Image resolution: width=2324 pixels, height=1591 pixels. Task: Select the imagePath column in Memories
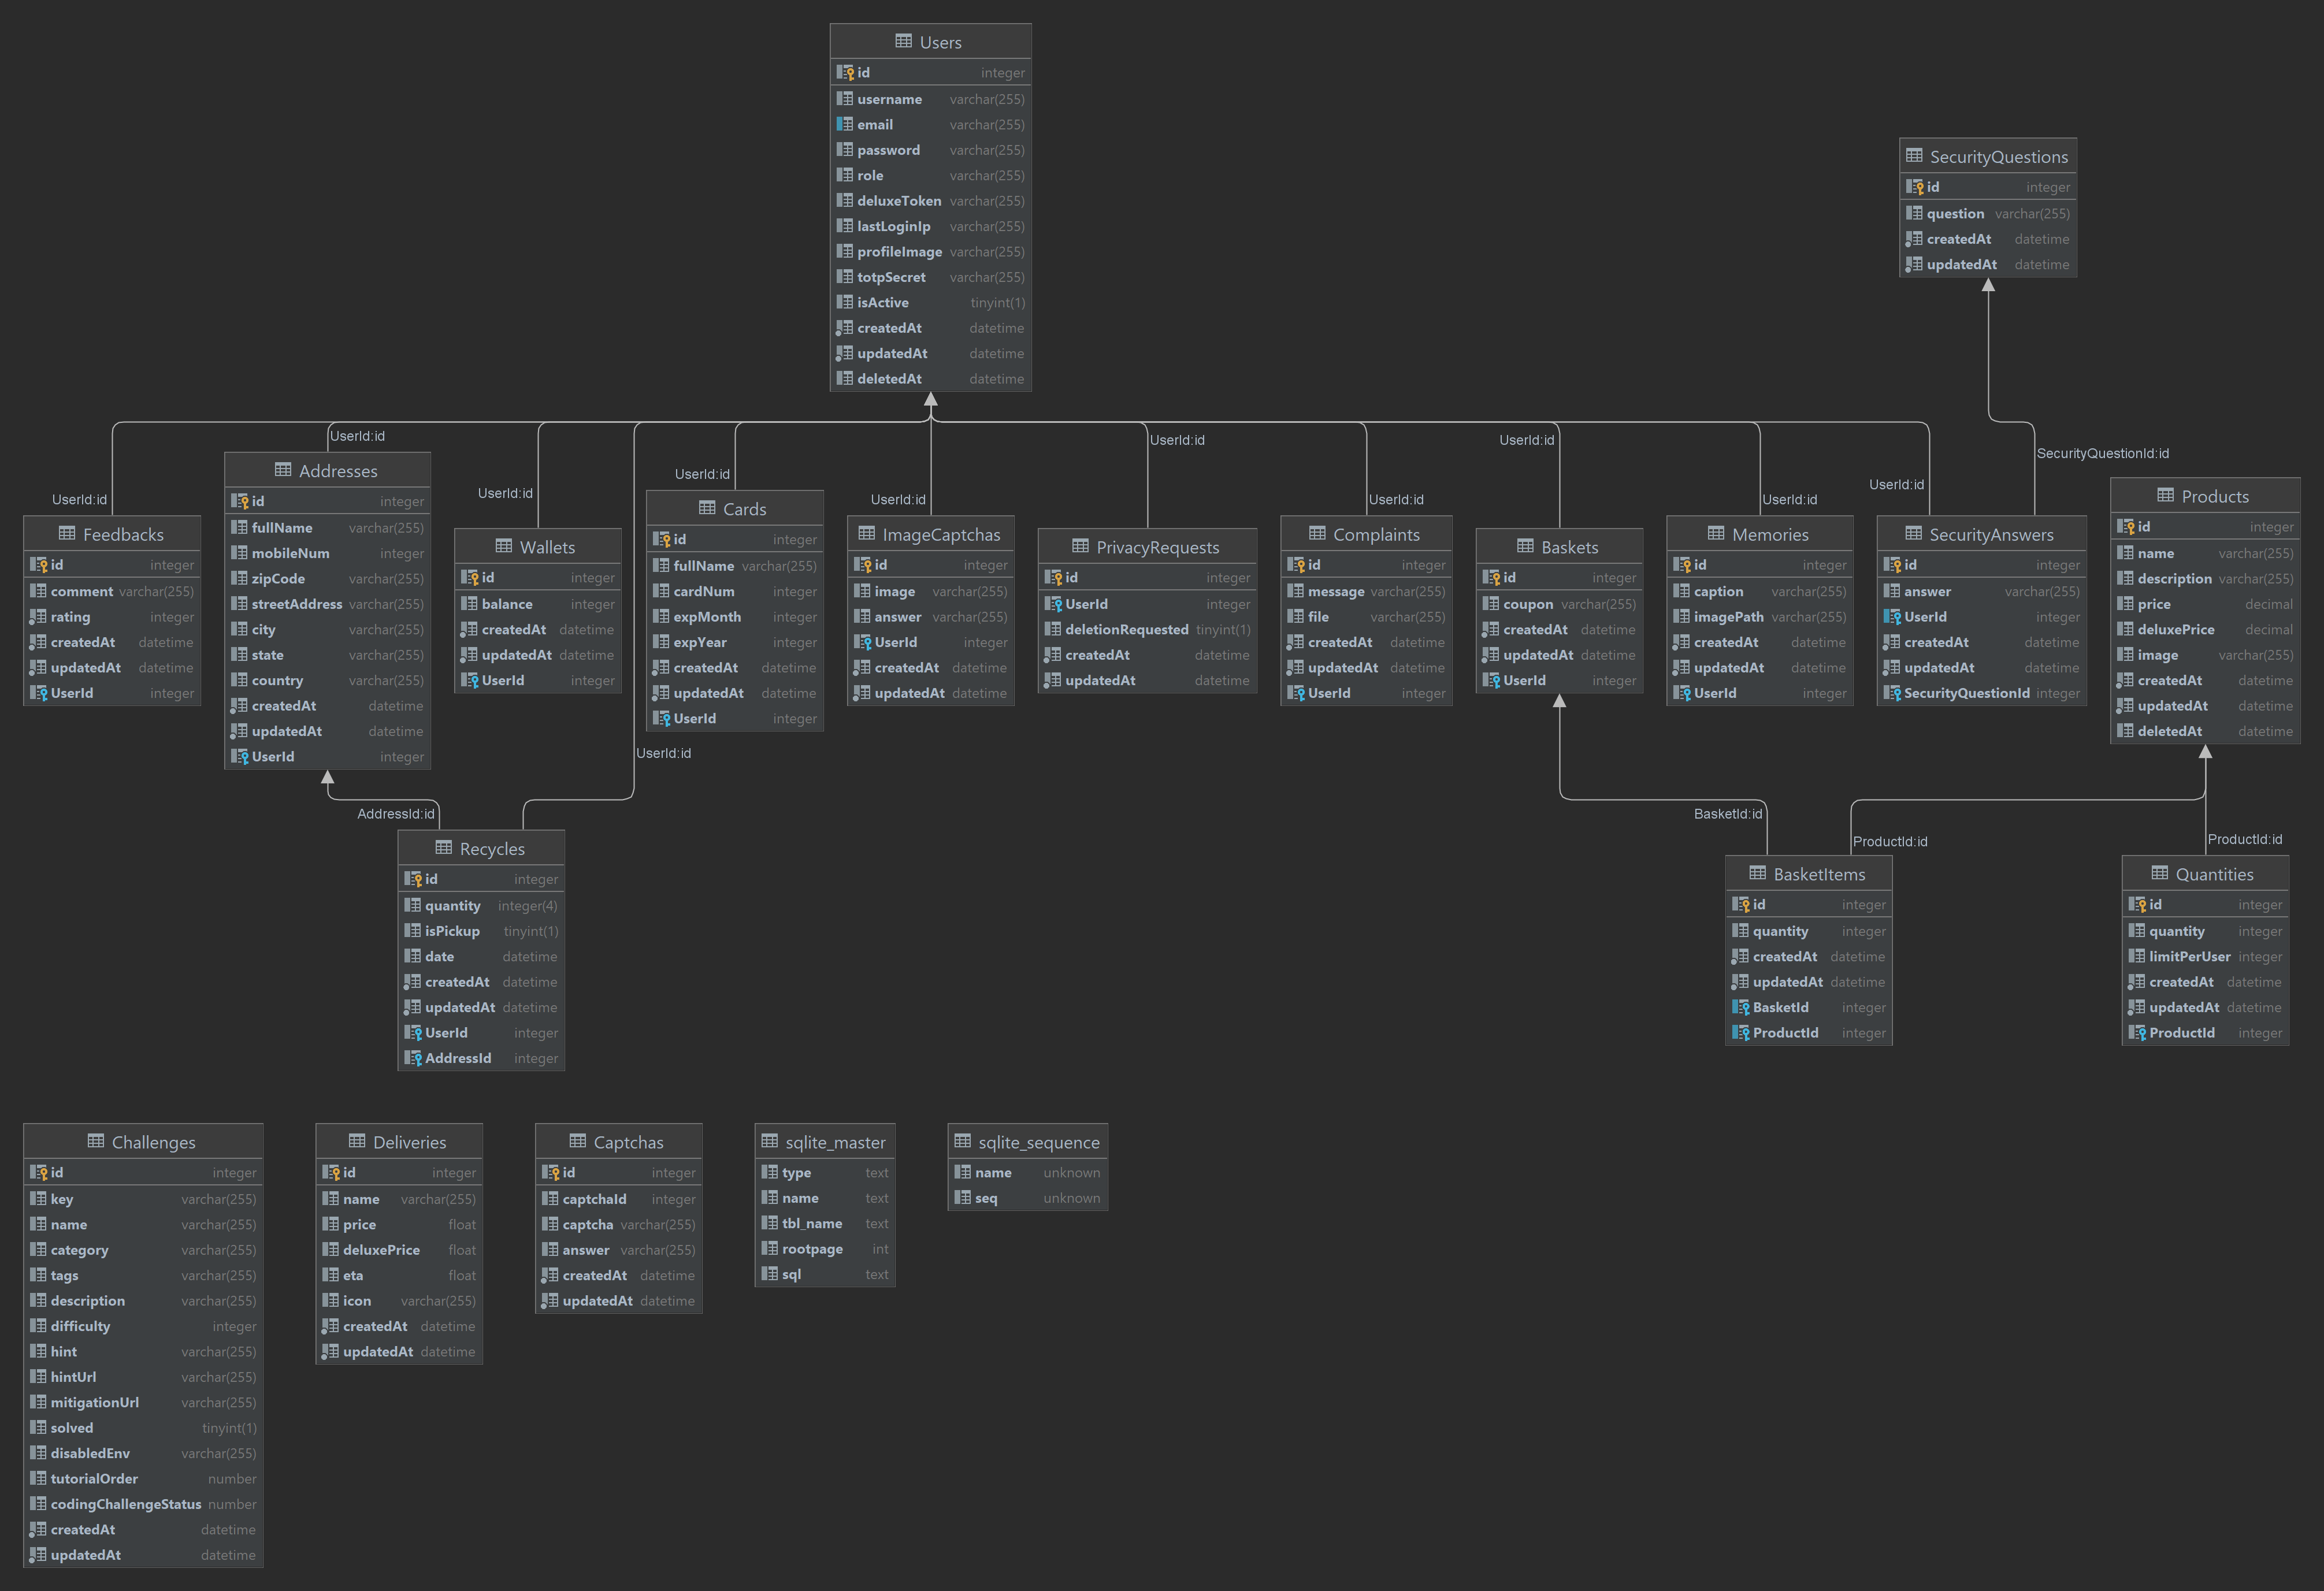pos(1760,617)
